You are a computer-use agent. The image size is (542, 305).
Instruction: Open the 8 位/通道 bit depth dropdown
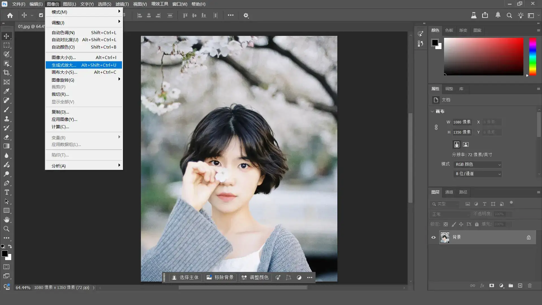point(478,174)
